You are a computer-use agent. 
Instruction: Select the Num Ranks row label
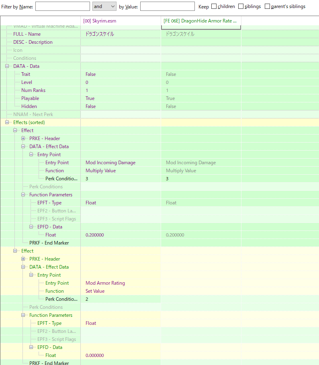tap(33, 90)
